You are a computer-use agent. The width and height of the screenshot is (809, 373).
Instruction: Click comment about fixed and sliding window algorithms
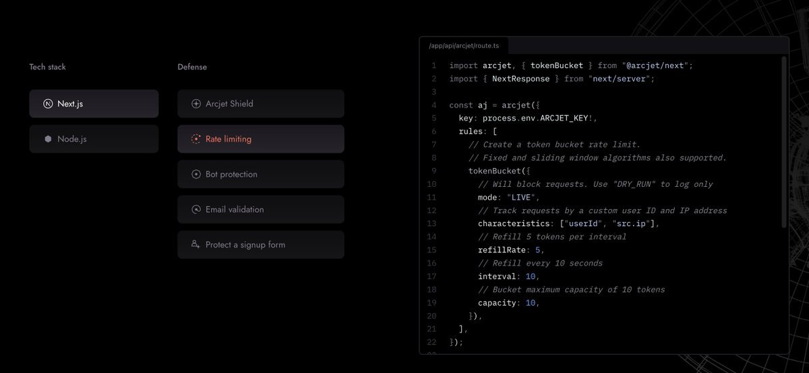[598, 158]
